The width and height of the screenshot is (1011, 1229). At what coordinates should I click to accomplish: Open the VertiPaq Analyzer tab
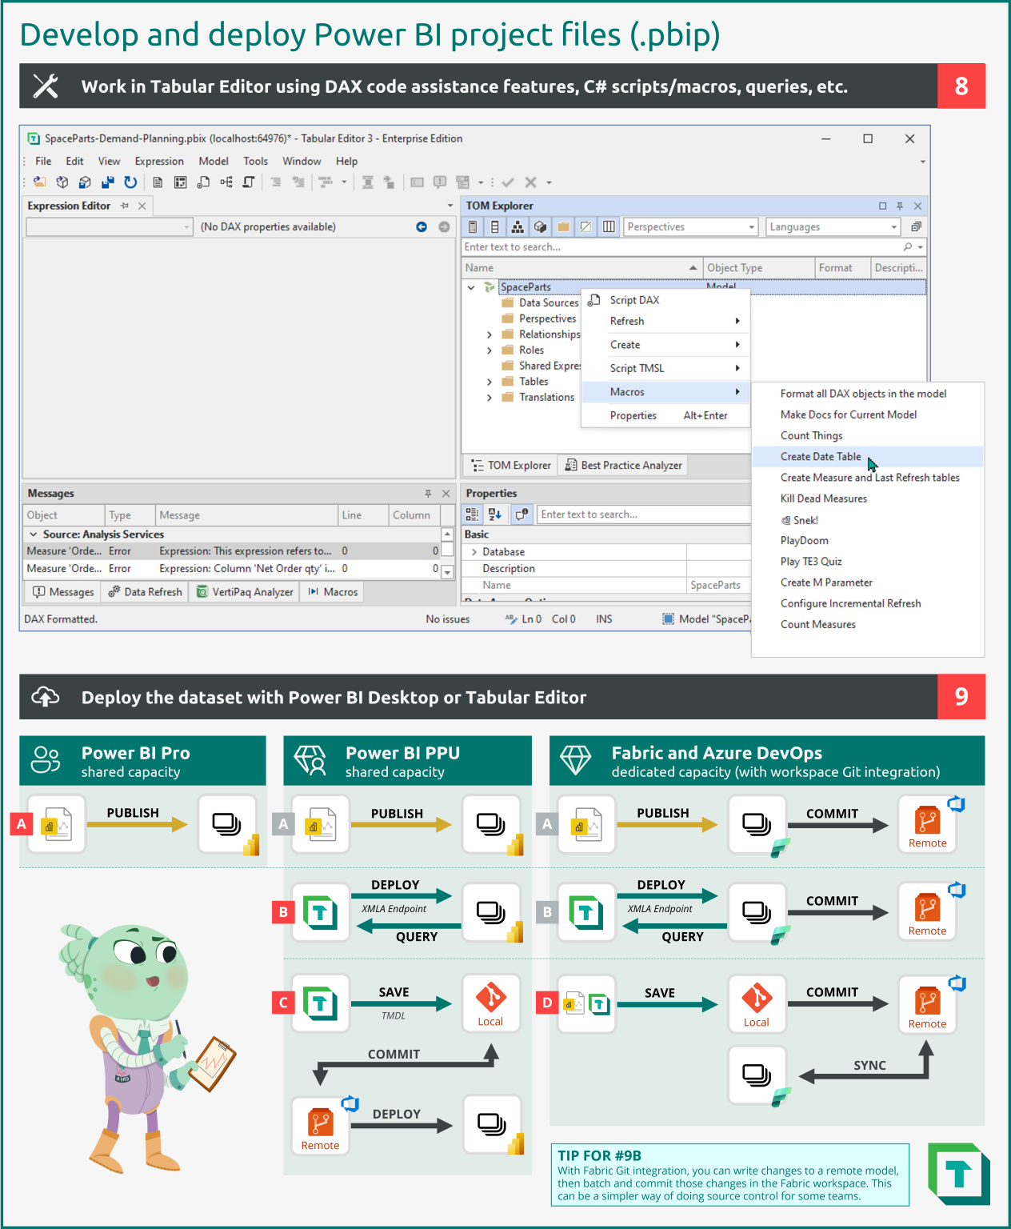click(x=246, y=592)
